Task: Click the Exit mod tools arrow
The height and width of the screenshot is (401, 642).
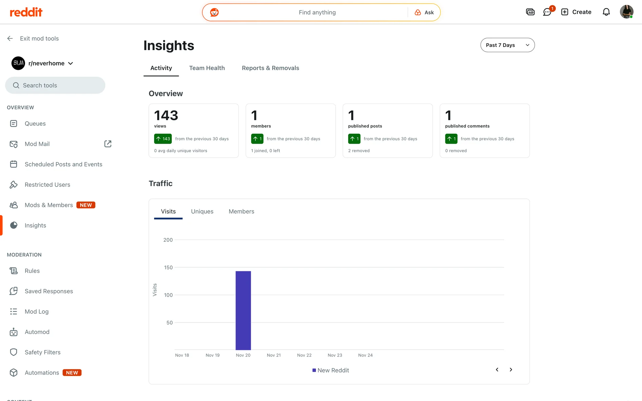Action: pyautogui.click(x=10, y=38)
